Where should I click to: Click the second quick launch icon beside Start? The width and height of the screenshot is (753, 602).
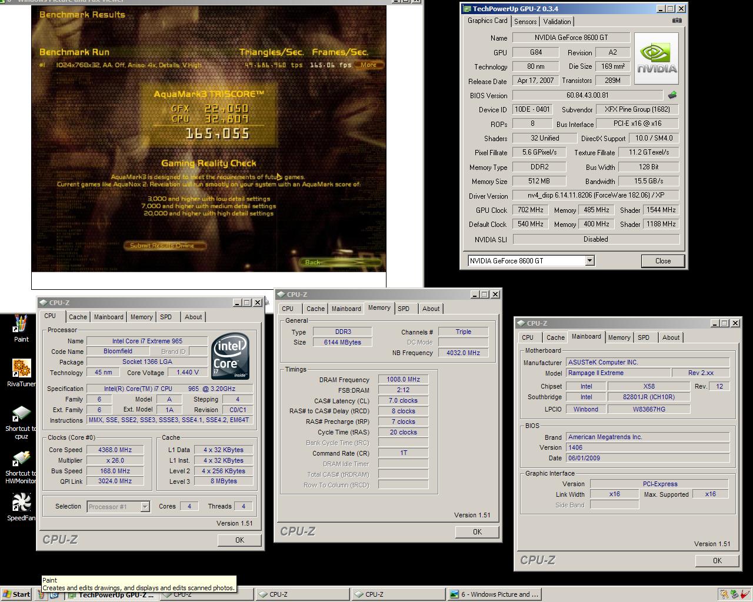pos(54,594)
